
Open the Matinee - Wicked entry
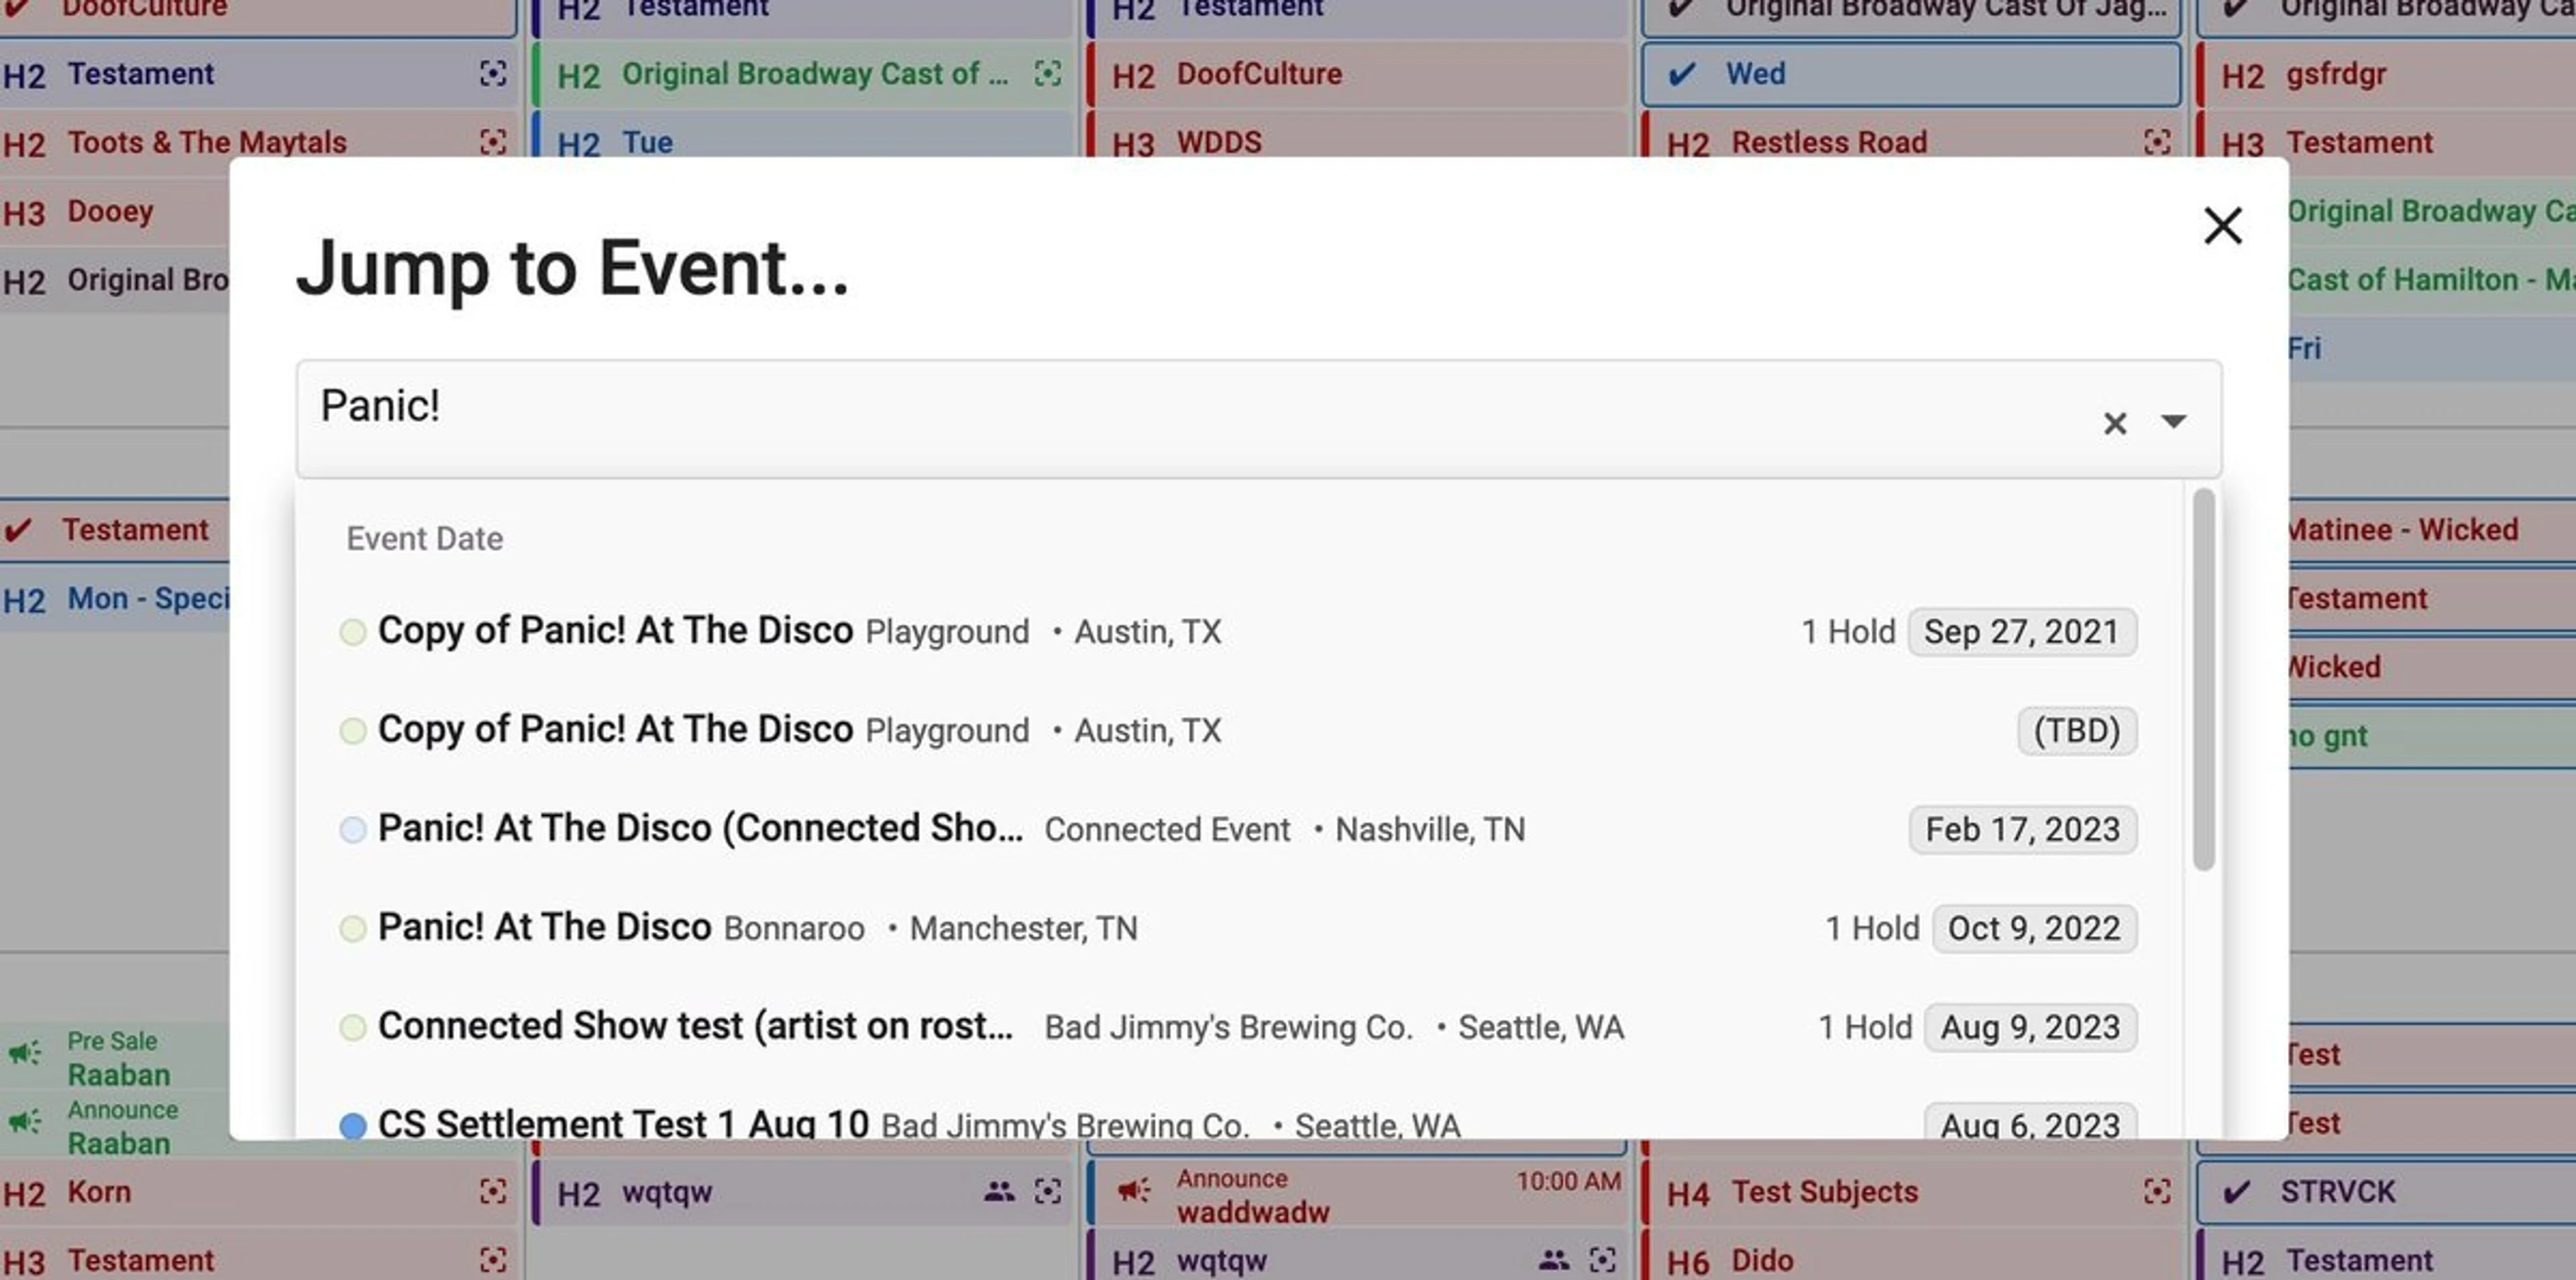(x=2432, y=530)
